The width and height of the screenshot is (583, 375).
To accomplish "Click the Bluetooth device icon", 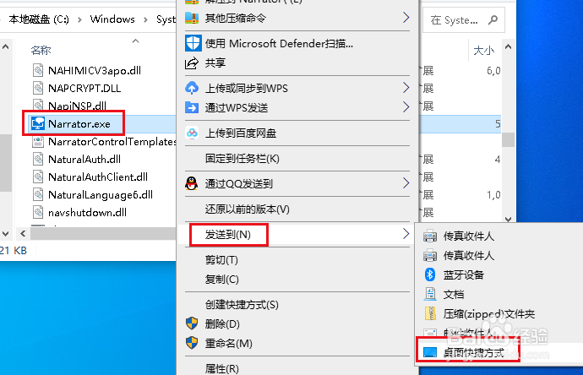I will [x=430, y=274].
